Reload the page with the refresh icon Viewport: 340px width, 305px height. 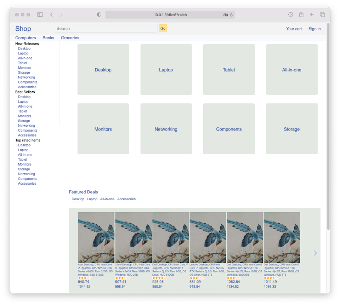pyautogui.click(x=231, y=15)
